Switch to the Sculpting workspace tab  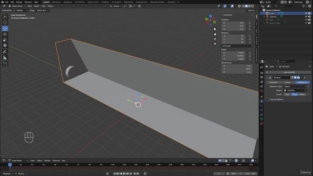[67, 2]
